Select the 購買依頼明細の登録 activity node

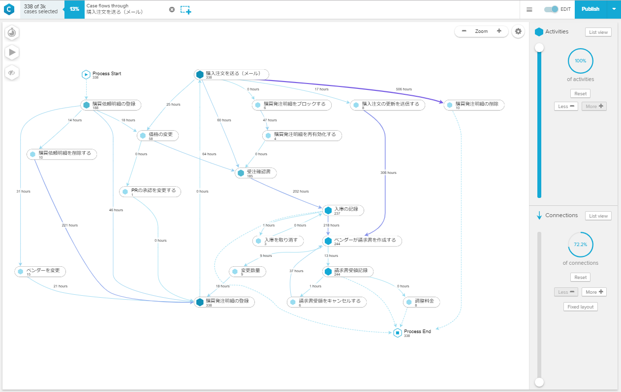[111, 105]
